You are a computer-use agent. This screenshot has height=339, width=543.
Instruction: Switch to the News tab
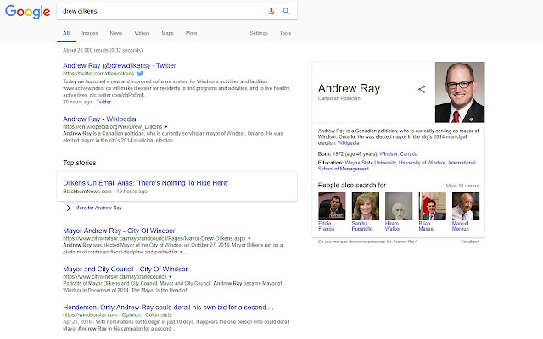[x=116, y=33]
